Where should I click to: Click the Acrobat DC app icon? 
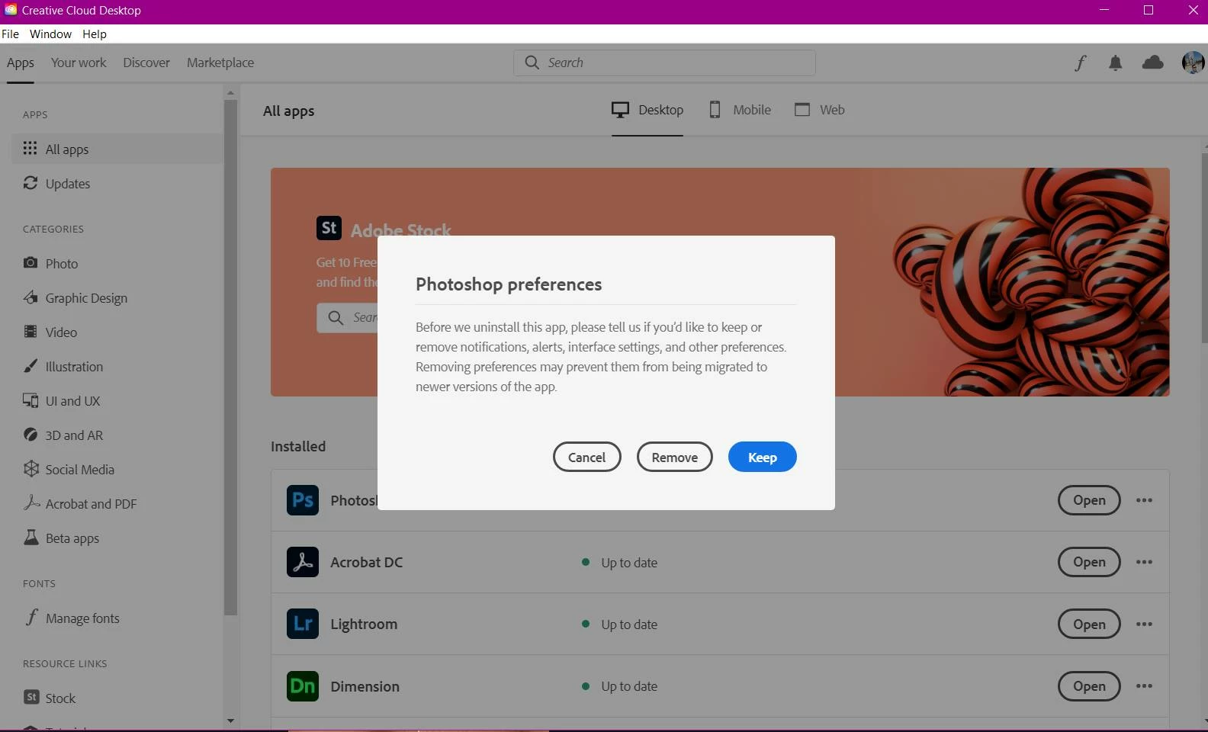click(x=303, y=562)
